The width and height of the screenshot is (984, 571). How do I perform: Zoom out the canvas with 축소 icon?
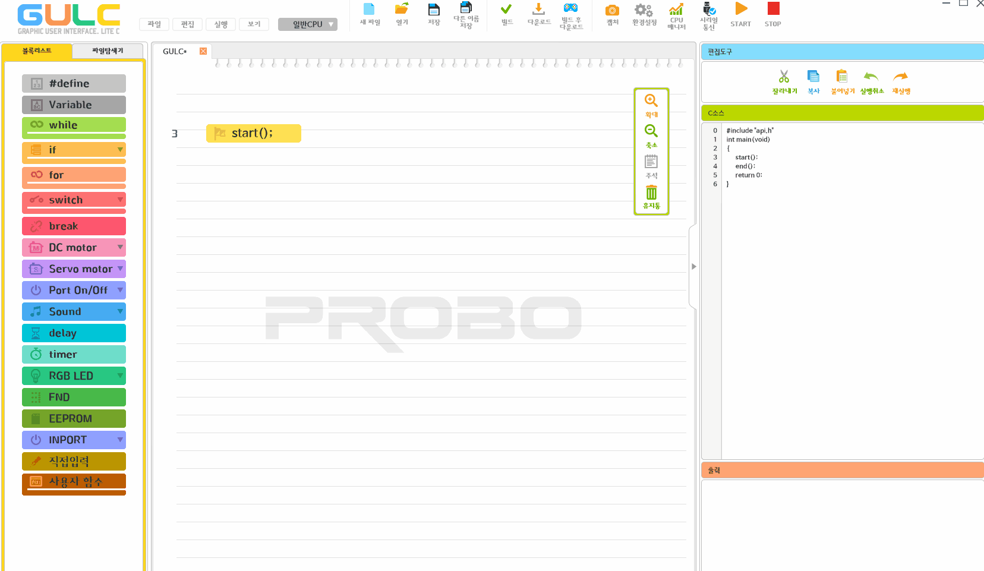pos(651,136)
